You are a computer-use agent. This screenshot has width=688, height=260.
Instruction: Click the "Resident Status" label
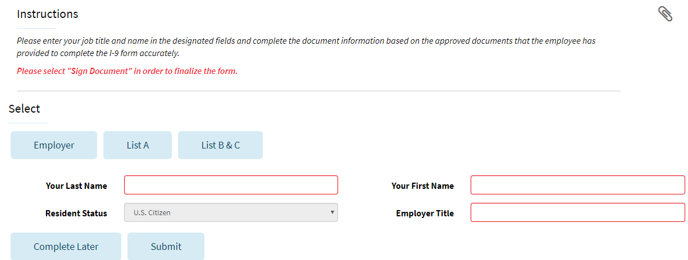click(x=76, y=213)
